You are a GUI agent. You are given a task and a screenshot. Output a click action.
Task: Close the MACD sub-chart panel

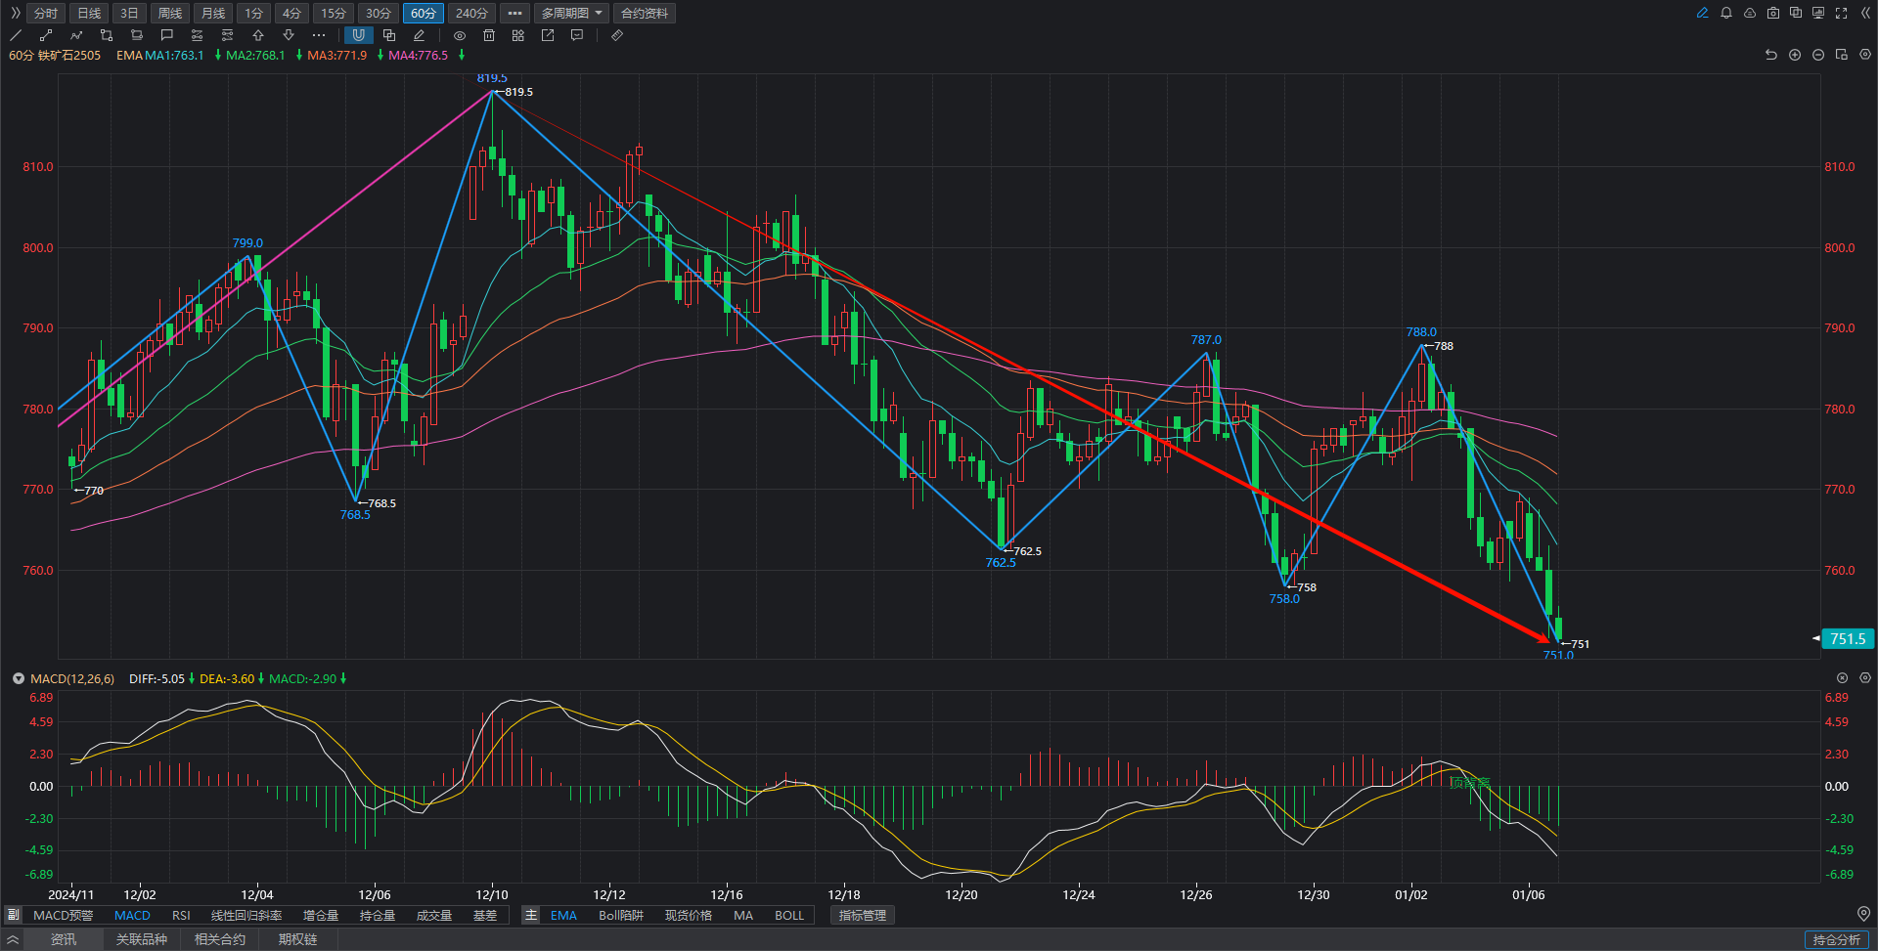coord(1842,677)
